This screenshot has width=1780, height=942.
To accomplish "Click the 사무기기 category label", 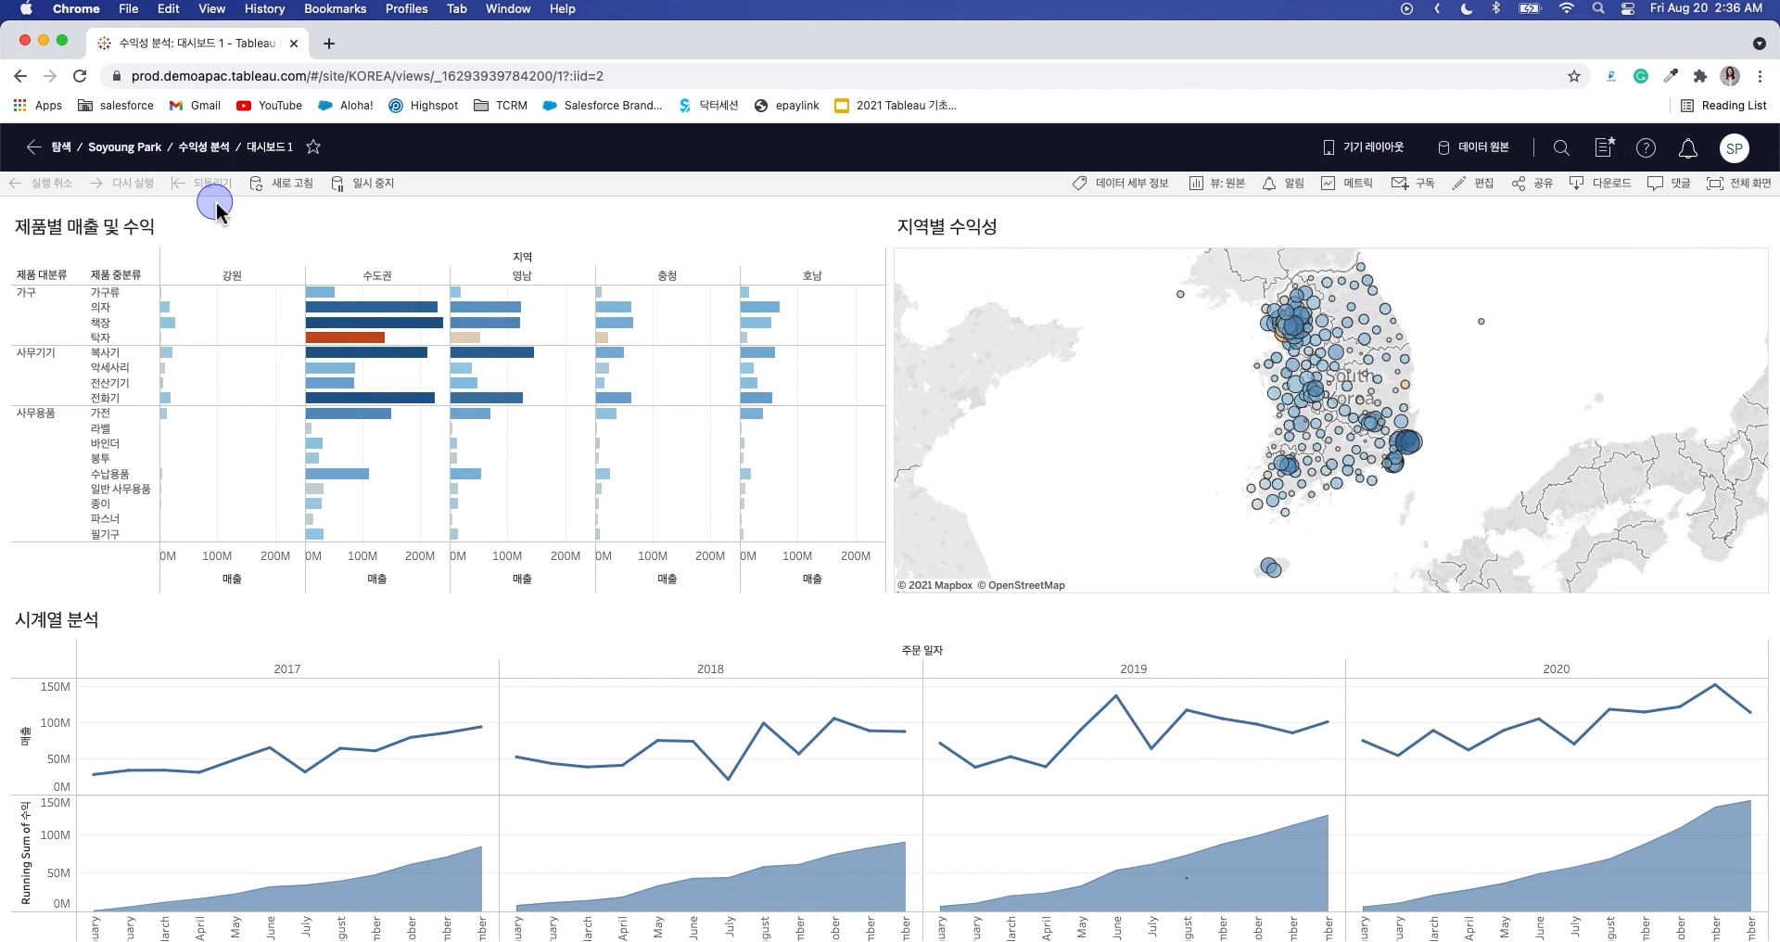I will [x=36, y=352].
